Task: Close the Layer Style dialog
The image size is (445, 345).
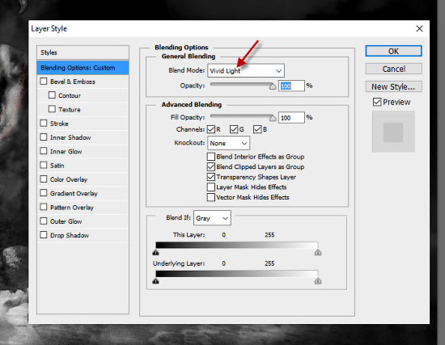Action: [419, 28]
